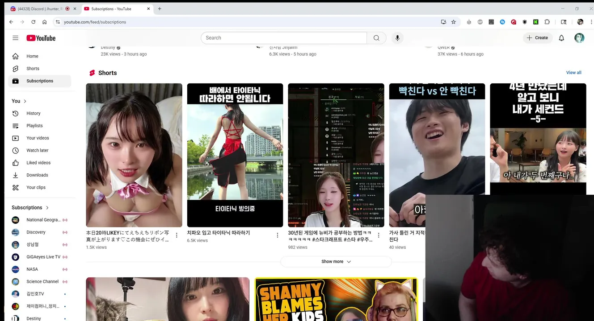This screenshot has width=594, height=321.
Task: Open options for 30년된 게임 short
Action: click(x=379, y=235)
